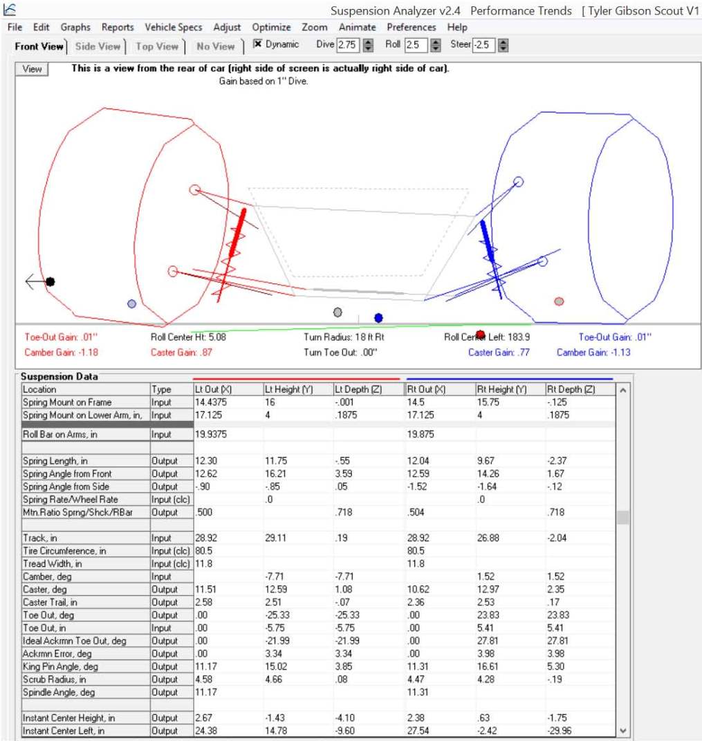This screenshot has height=741, width=702.
Task: Click the View button in the drawing area
Action: 32,69
